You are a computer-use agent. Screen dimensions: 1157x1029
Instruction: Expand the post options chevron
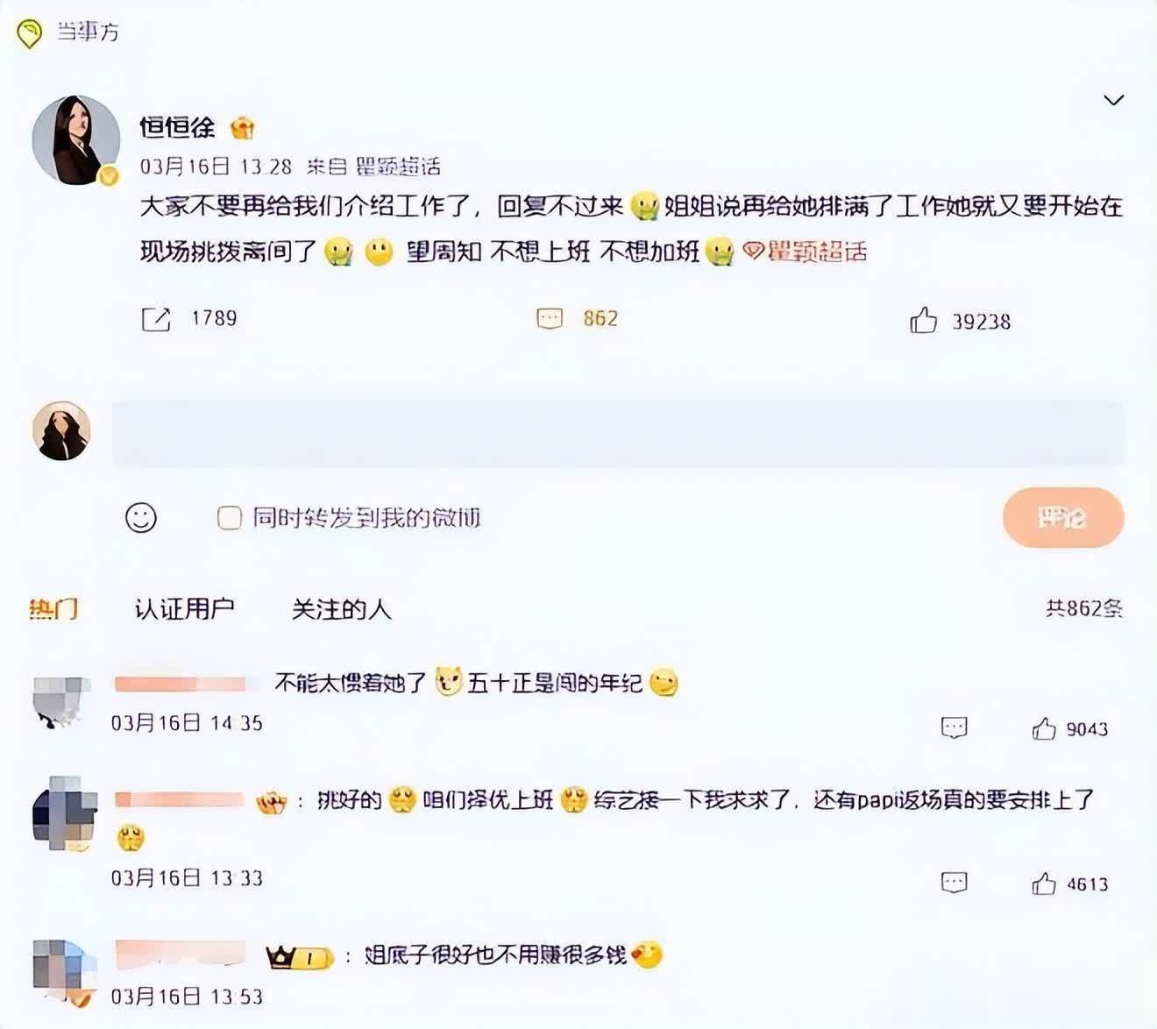(1113, 100)
